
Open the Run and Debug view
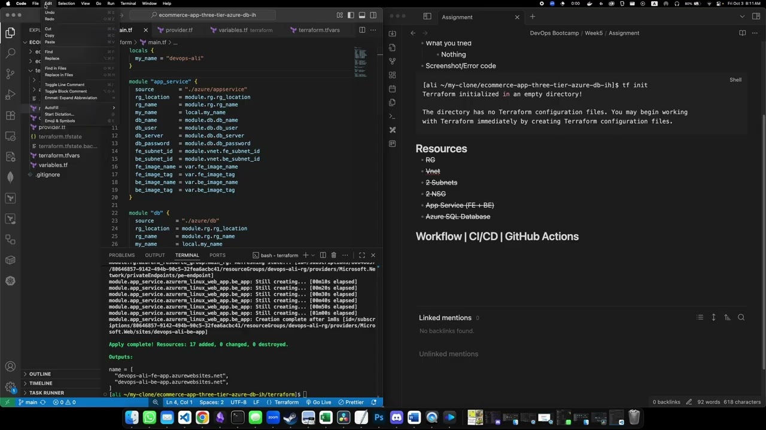click(x=10, y=95)
